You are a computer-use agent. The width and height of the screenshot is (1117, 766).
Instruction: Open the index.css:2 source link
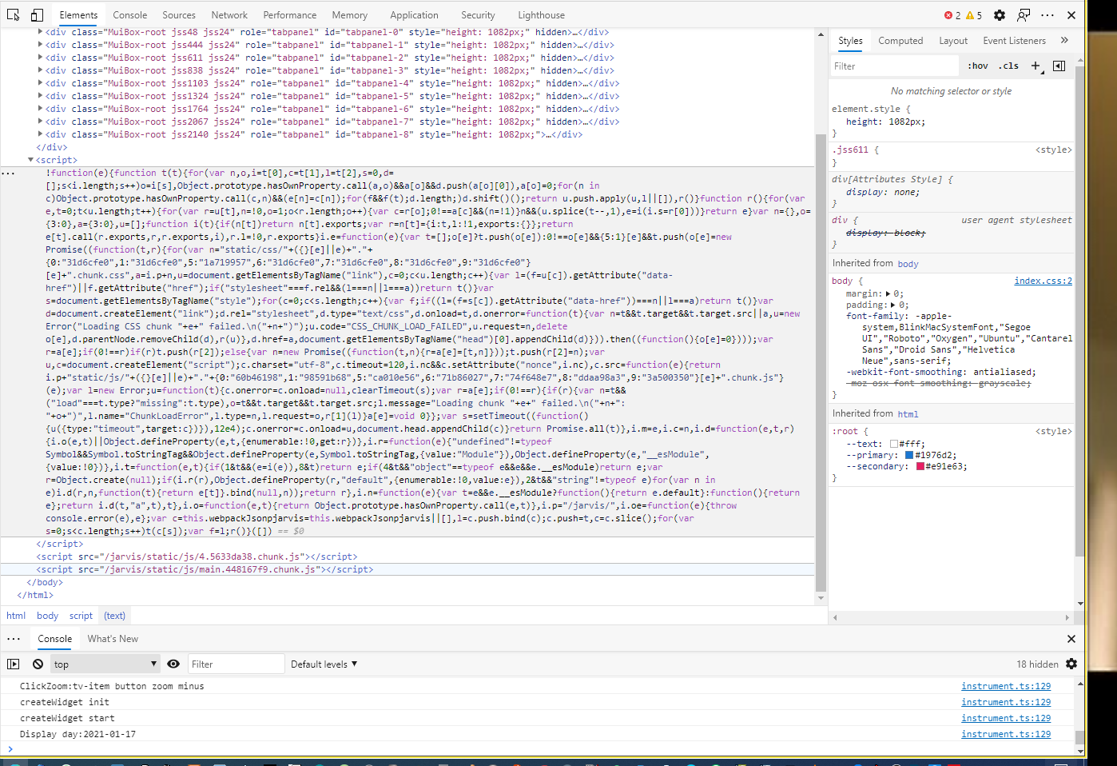coord(1043,281)
